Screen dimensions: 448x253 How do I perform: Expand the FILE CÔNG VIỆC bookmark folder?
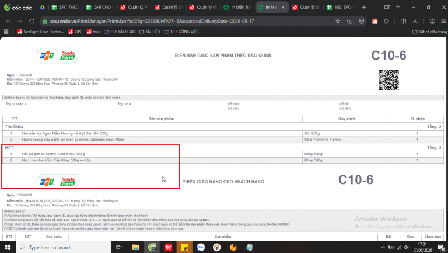point(181,32)
